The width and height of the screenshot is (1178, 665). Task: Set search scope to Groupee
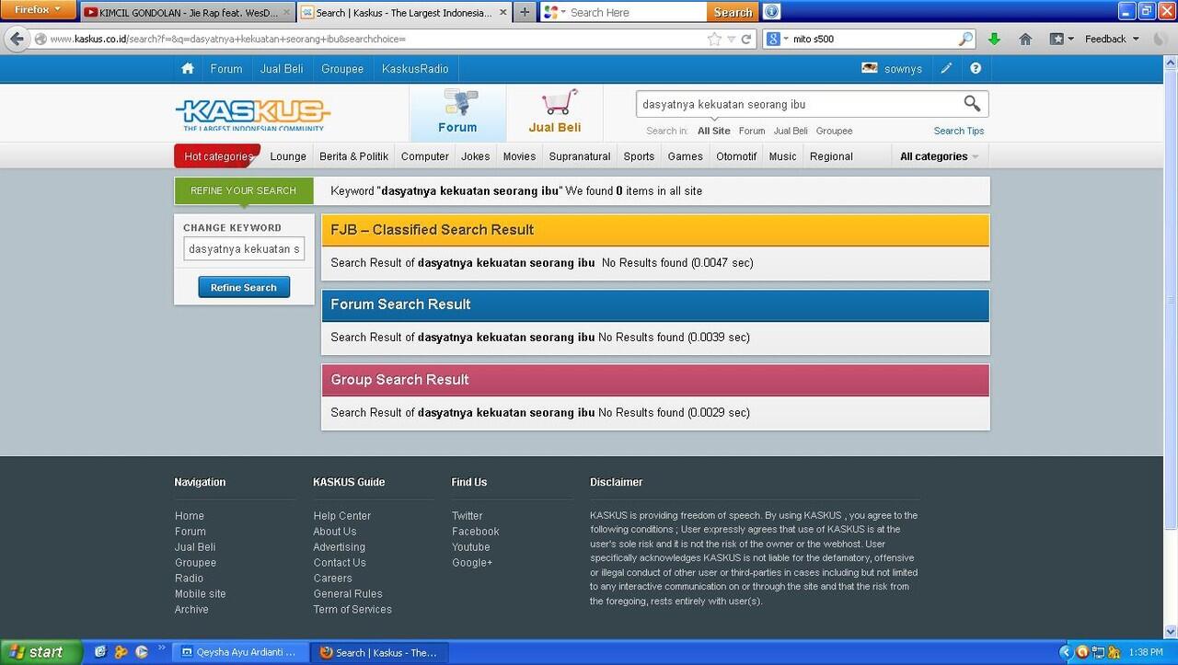[835, 131]
